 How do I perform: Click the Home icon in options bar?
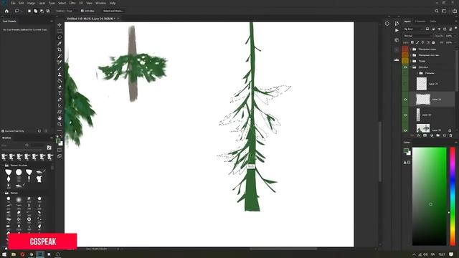click(6, 11)
